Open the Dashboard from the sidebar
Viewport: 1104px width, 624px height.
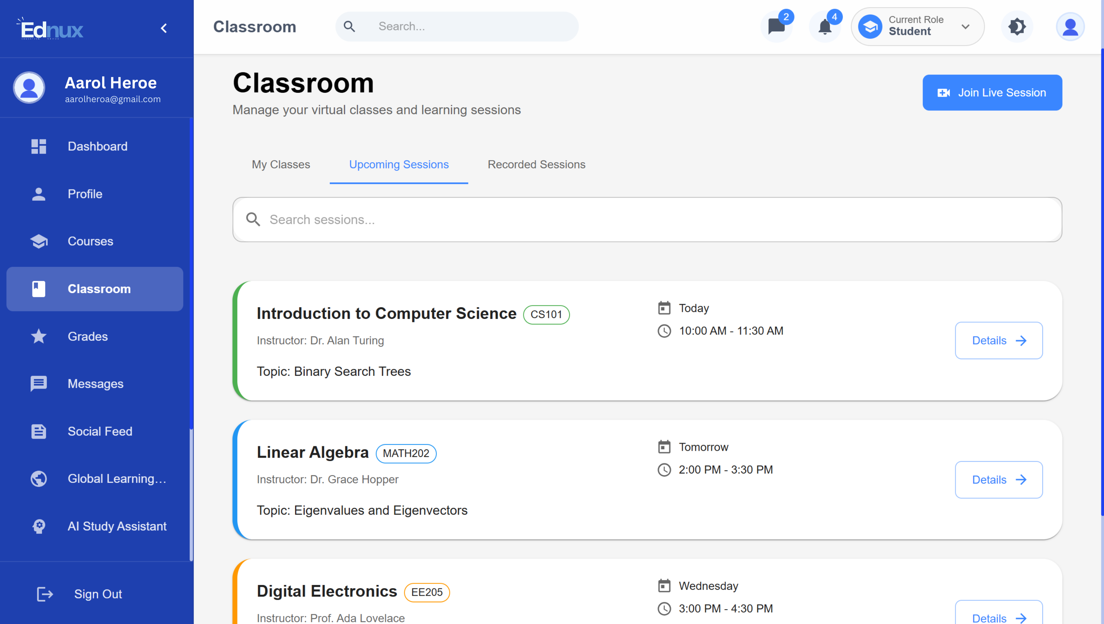click(x=97, y=146)
